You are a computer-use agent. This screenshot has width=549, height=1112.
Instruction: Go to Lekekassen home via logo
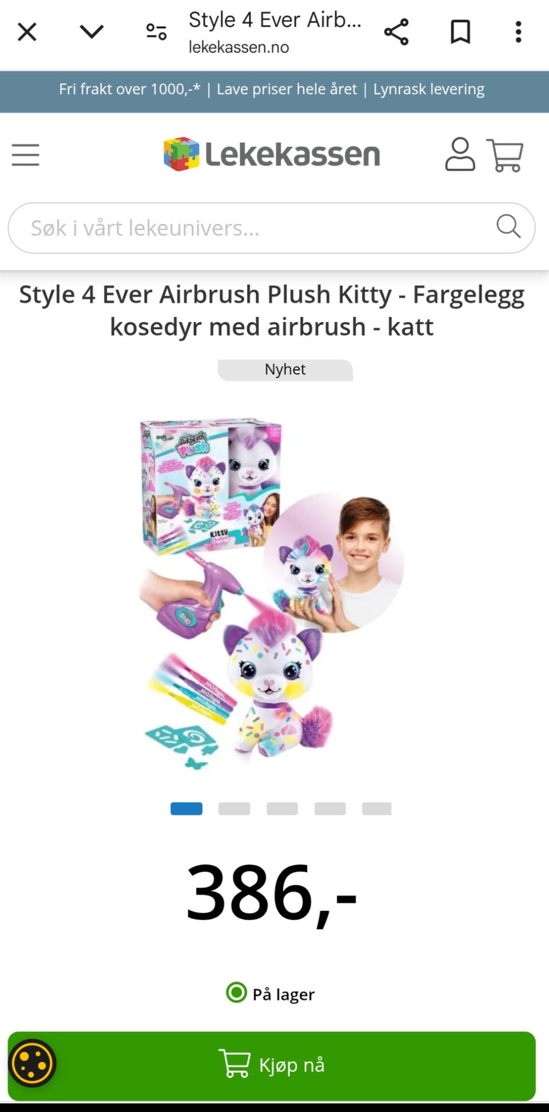272,154
